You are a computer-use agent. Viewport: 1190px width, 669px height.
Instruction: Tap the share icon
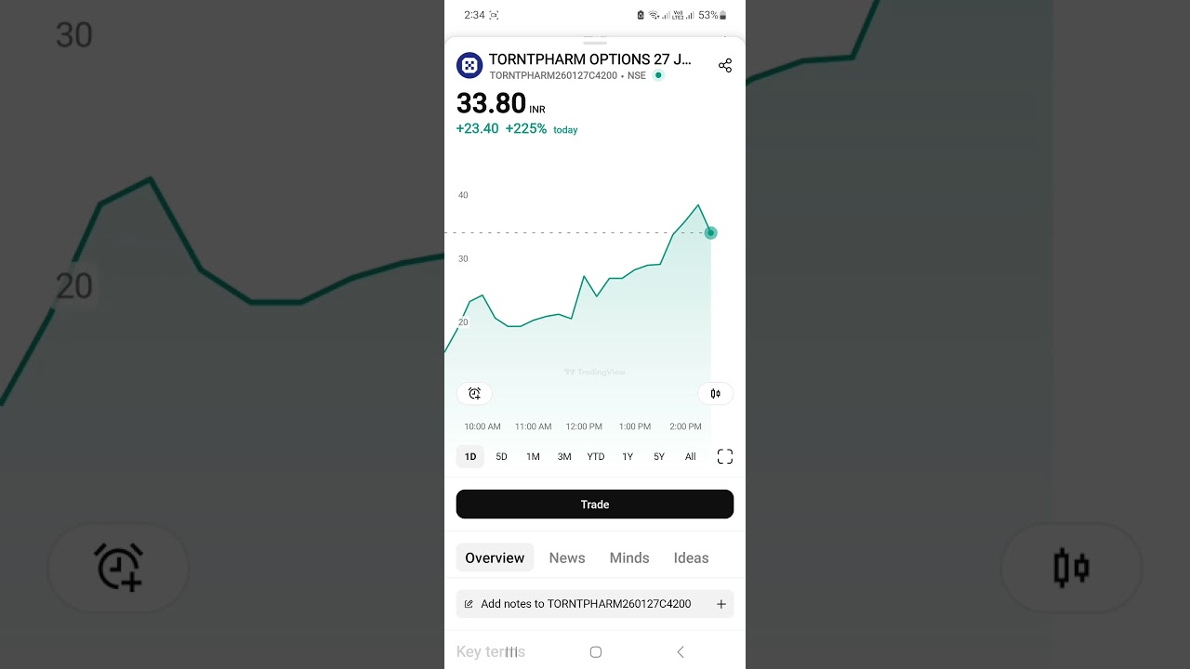click(725, 65)
